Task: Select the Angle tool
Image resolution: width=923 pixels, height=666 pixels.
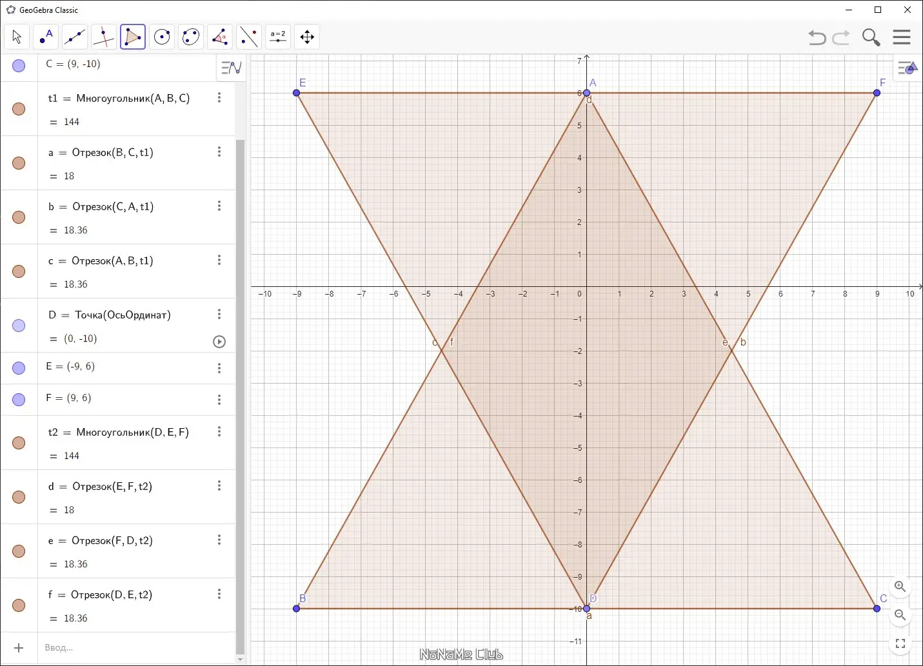Action: (220, 37)
